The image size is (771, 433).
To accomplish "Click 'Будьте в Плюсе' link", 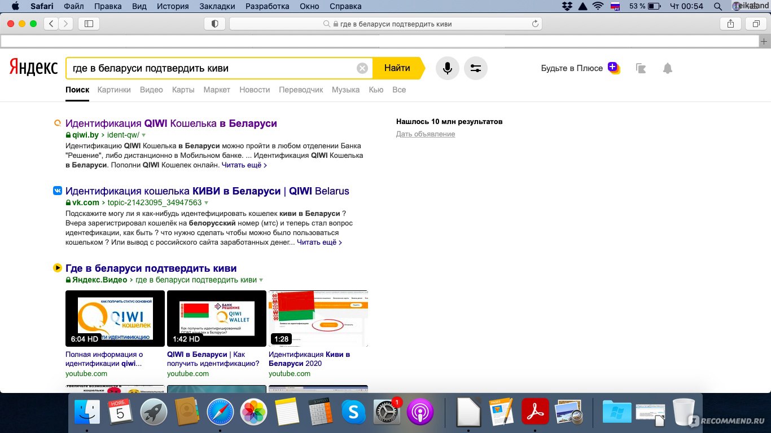I will (572, 68).
